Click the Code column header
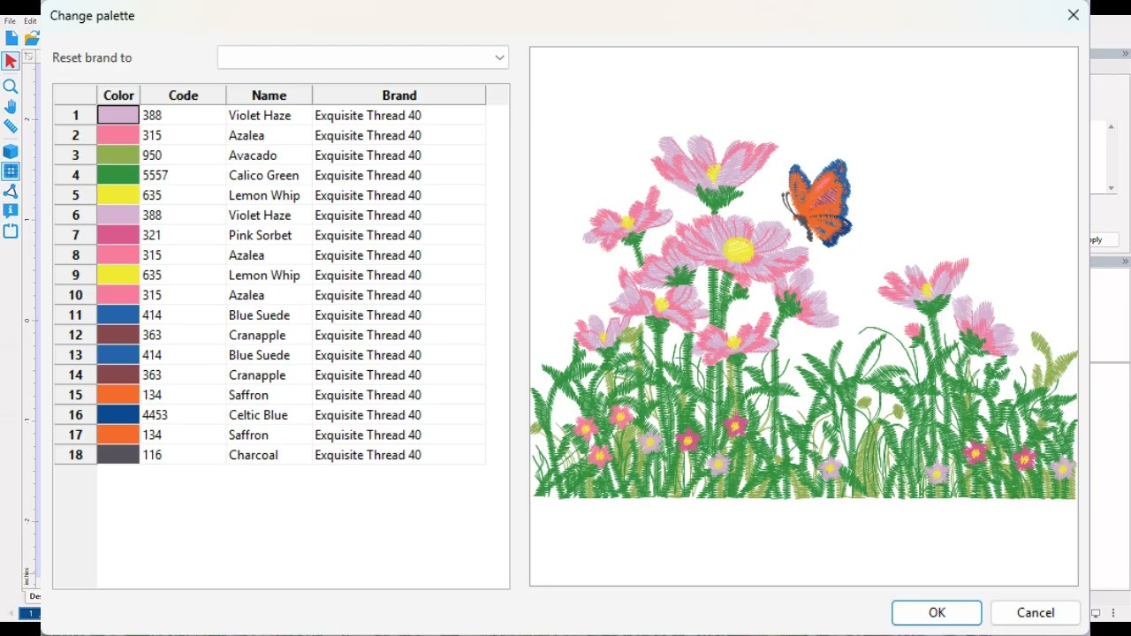The width and height of the screenshot is (1131, 636). click(183, 95)
